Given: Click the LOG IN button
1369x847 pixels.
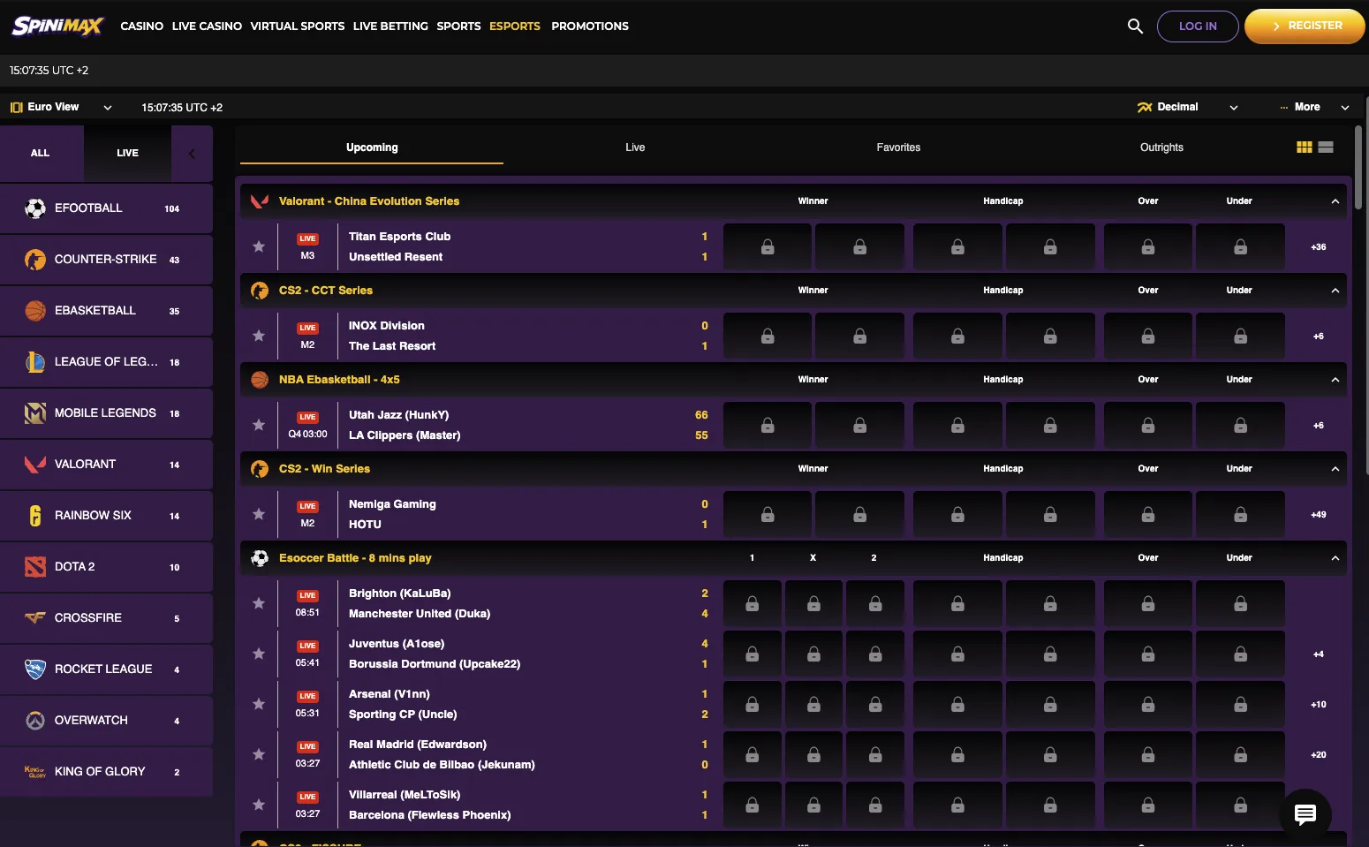Looking at the screenshot, I should pyautogui.click(x=1198, y=26).
